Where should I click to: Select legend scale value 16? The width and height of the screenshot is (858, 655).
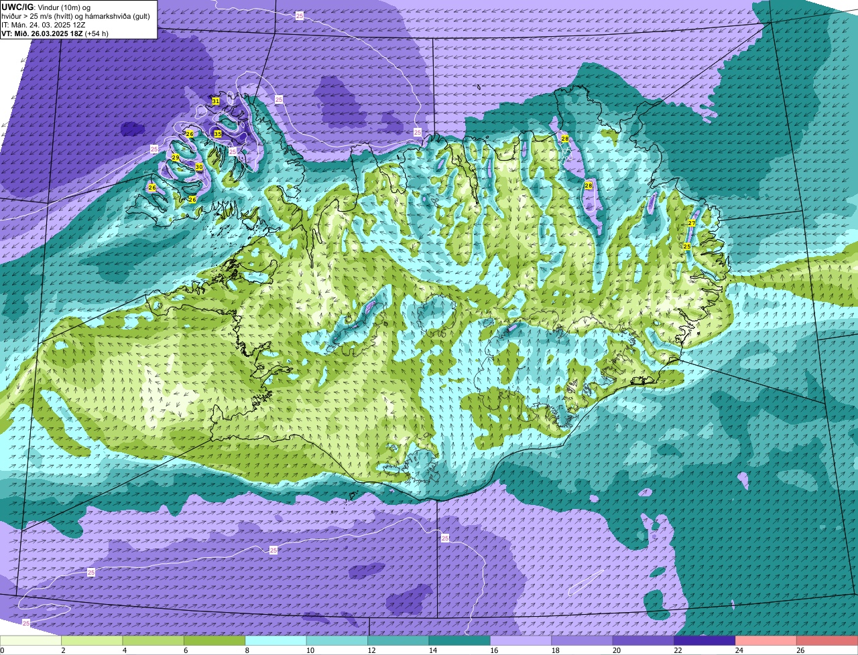493,650
